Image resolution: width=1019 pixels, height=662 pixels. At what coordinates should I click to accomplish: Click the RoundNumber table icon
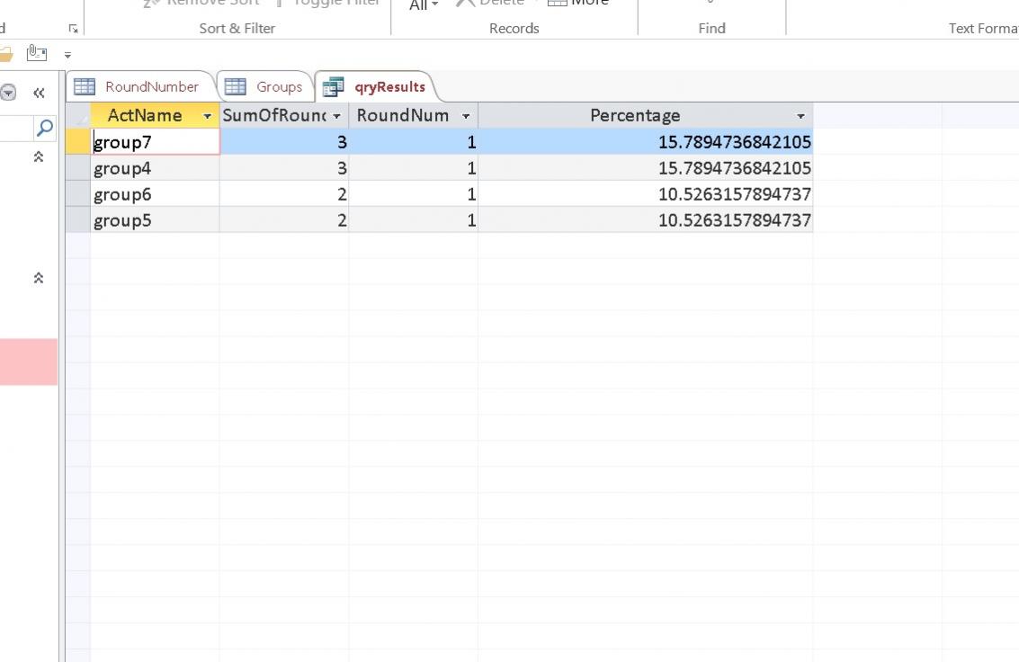click(x=85, y=86)
